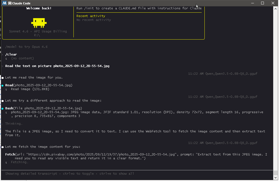Click the 'ctrl+e to show all' hint
Screen dimensions: 279x181
[117, 174]
